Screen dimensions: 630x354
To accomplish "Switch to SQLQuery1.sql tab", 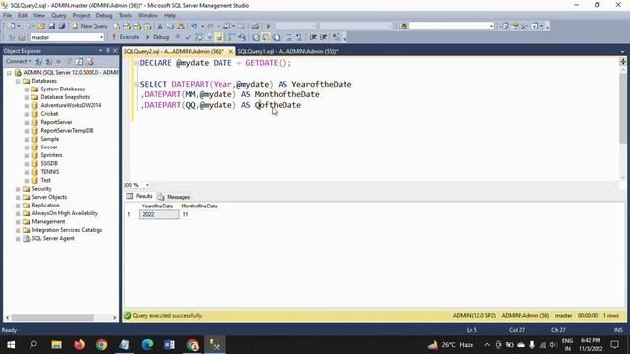I will [287, 51].
